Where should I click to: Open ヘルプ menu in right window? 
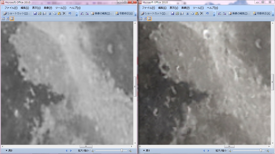click(x=212, y=8)
